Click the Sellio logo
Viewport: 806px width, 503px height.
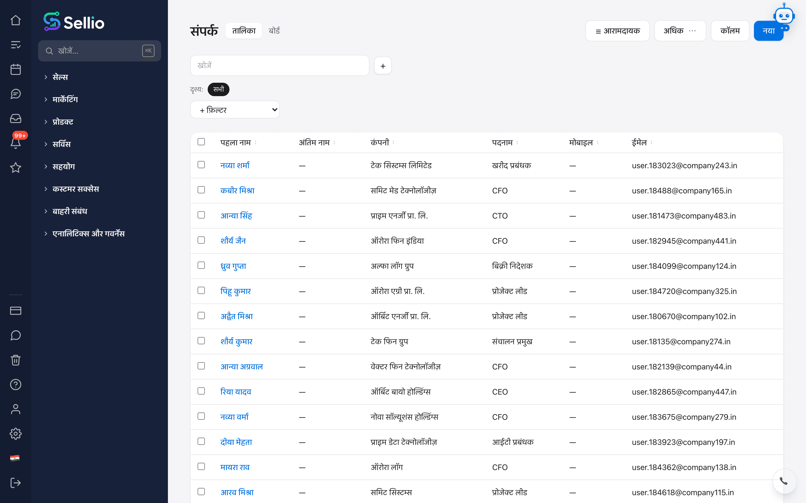pos(74,22)
